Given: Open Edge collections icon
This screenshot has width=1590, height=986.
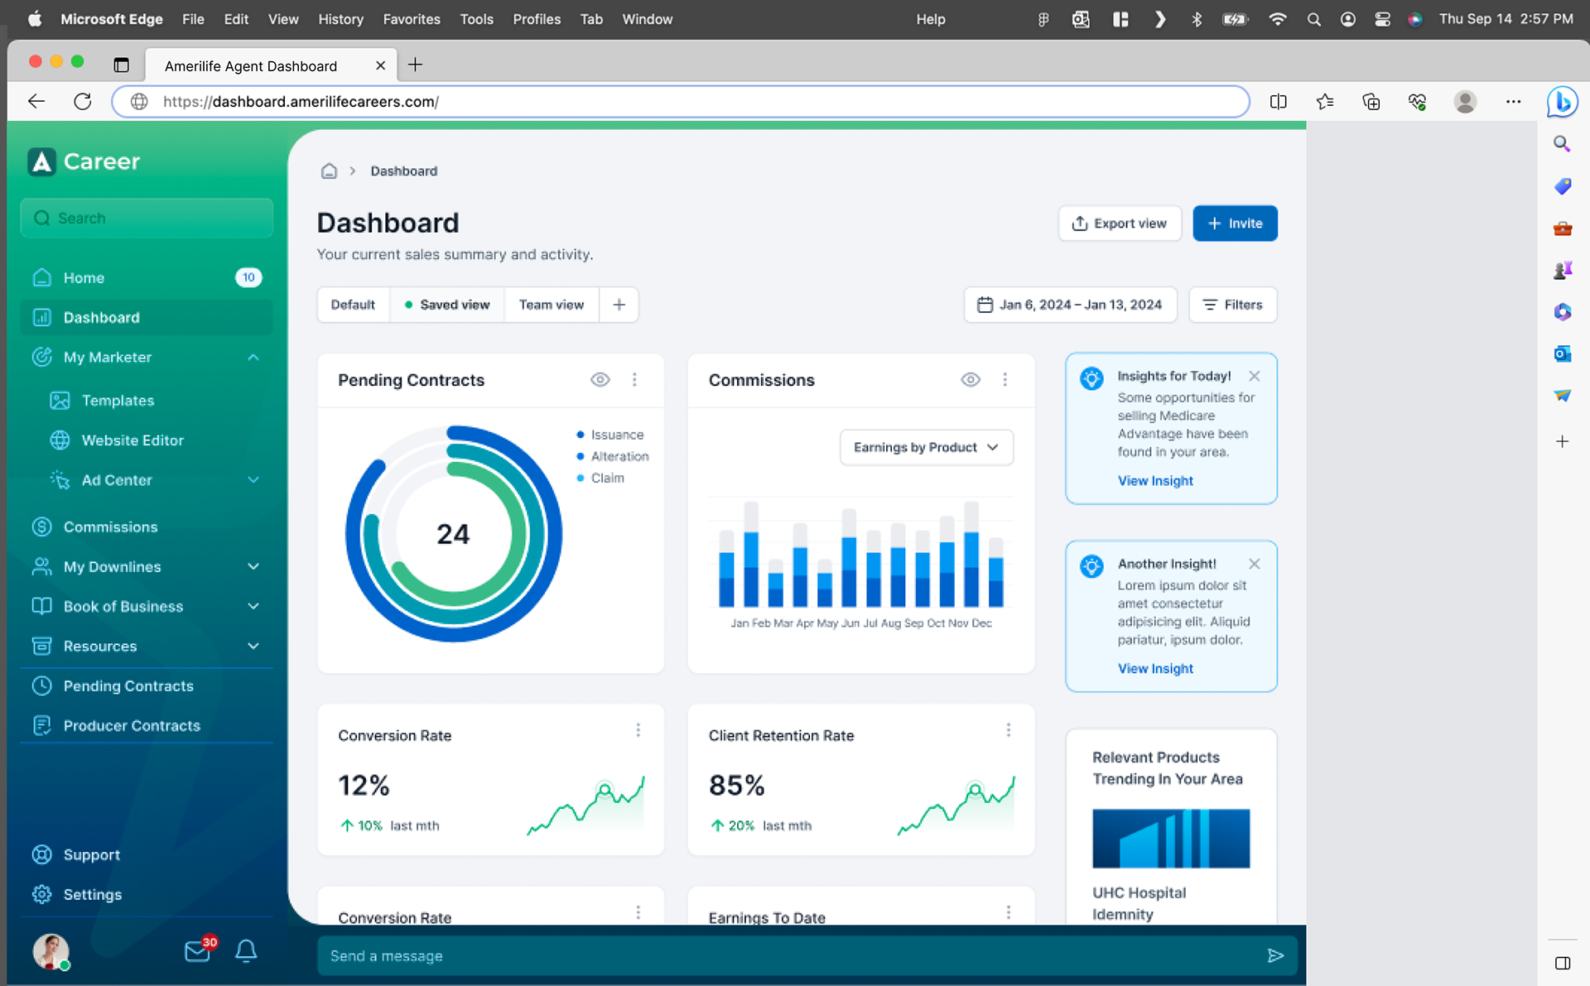Looking at the screenshot, I should click(x=1371, y=102).
